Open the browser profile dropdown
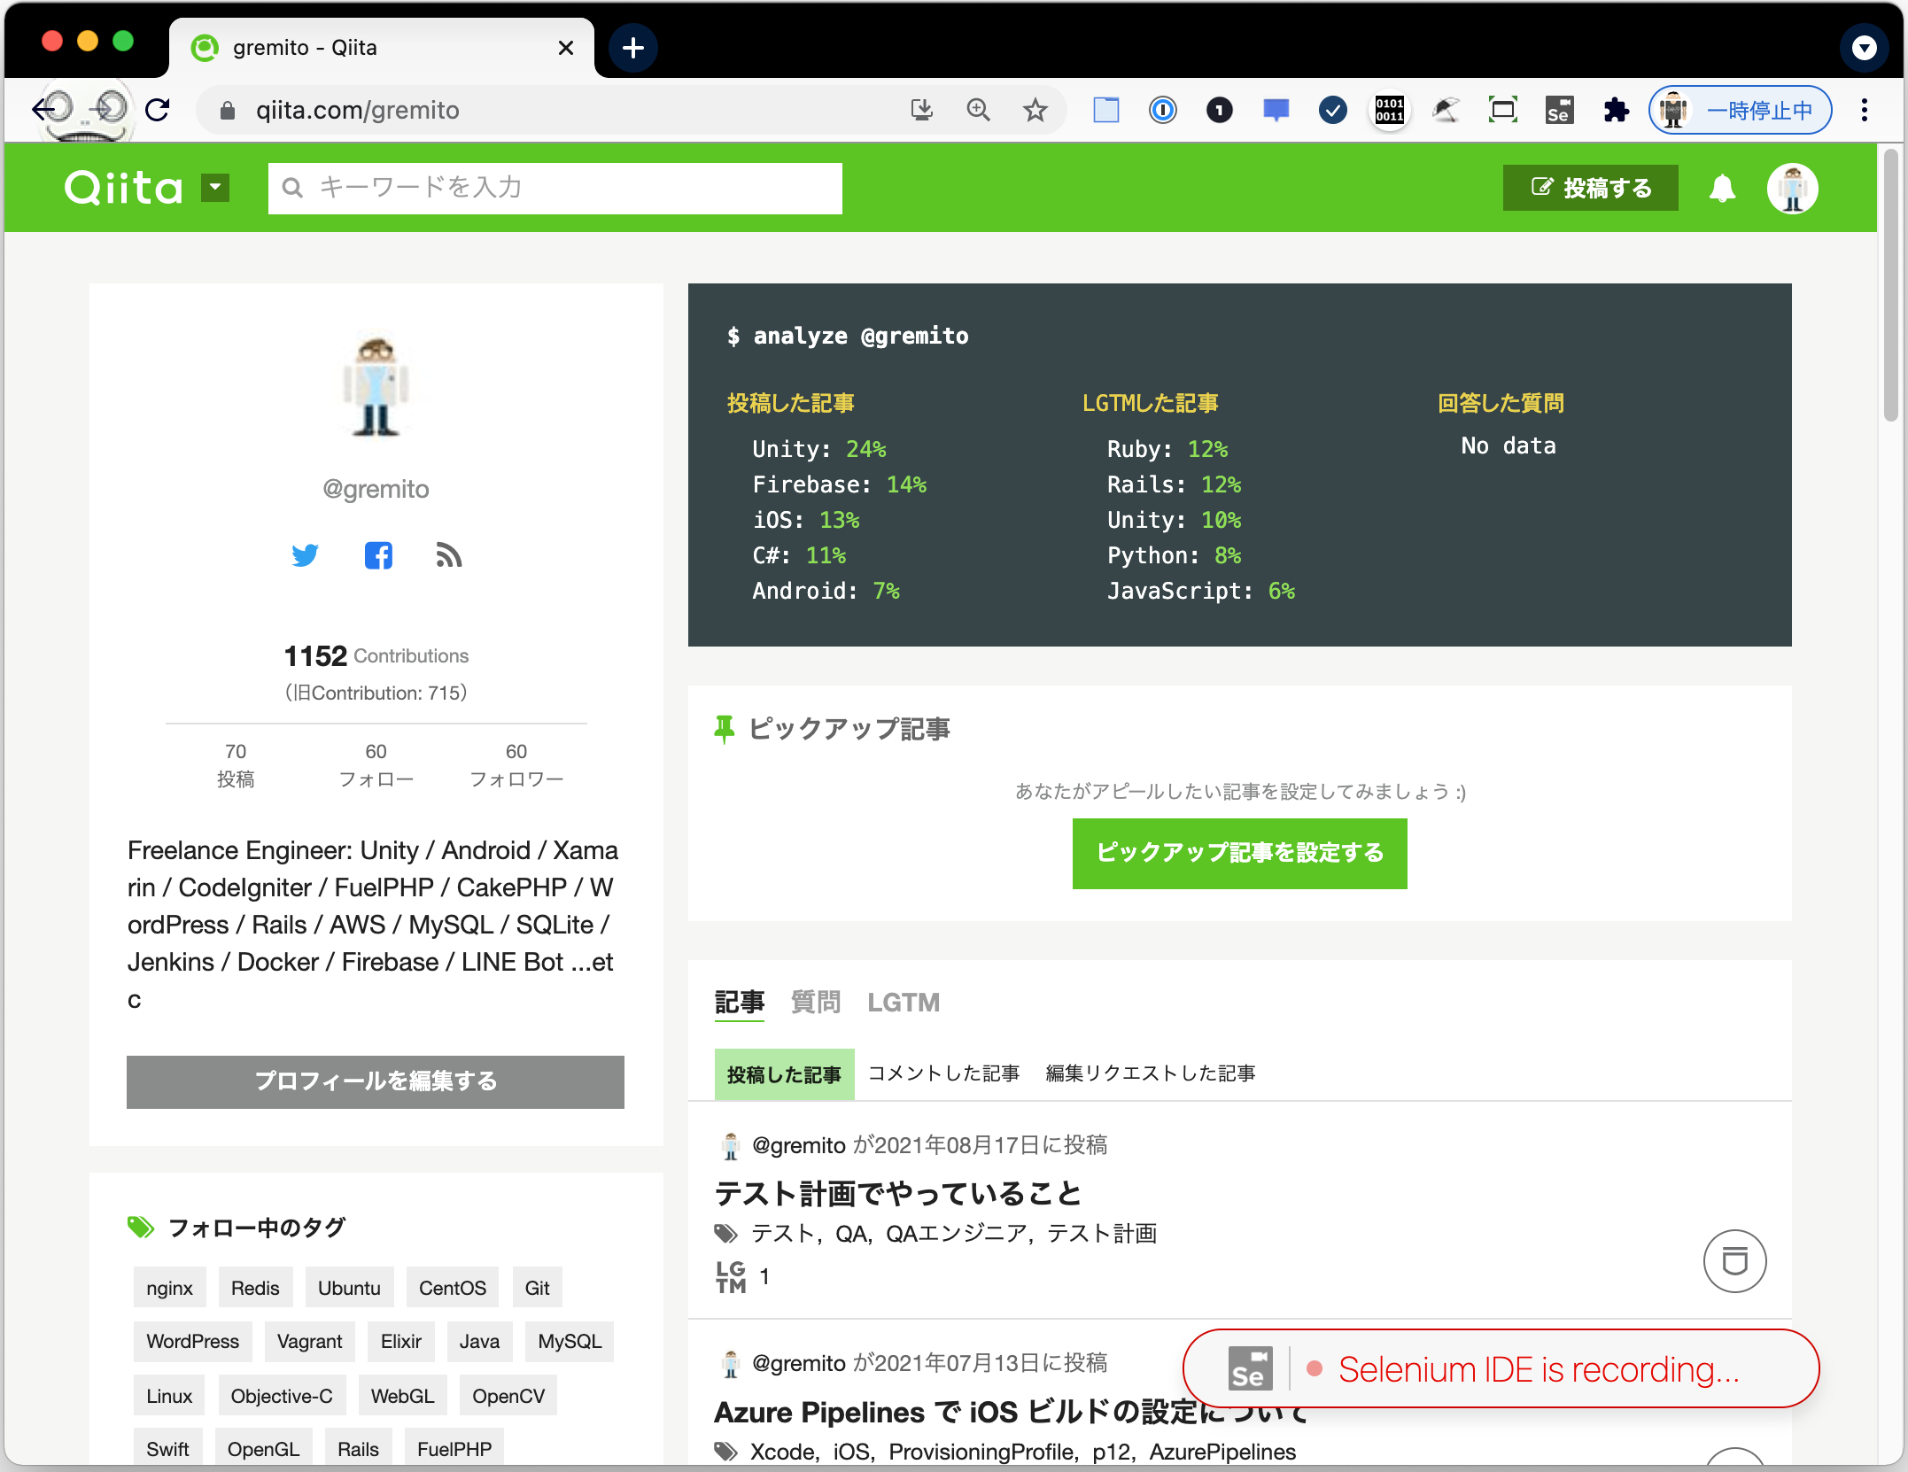The image size is (1908, 1472). [x=1864, y=48]
